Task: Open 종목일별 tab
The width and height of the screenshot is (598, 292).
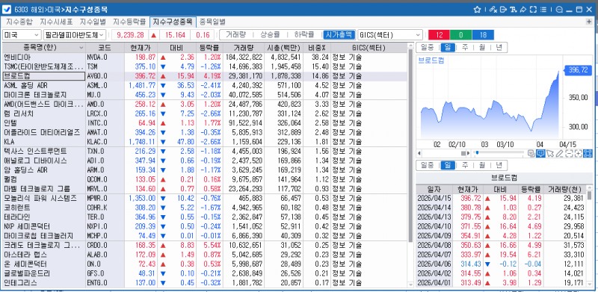Action: 212,22
